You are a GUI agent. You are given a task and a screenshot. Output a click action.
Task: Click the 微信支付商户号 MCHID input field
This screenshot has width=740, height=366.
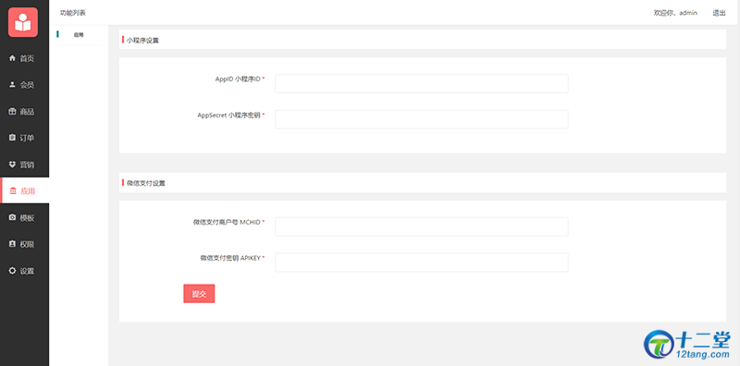[x=422, y=226]
